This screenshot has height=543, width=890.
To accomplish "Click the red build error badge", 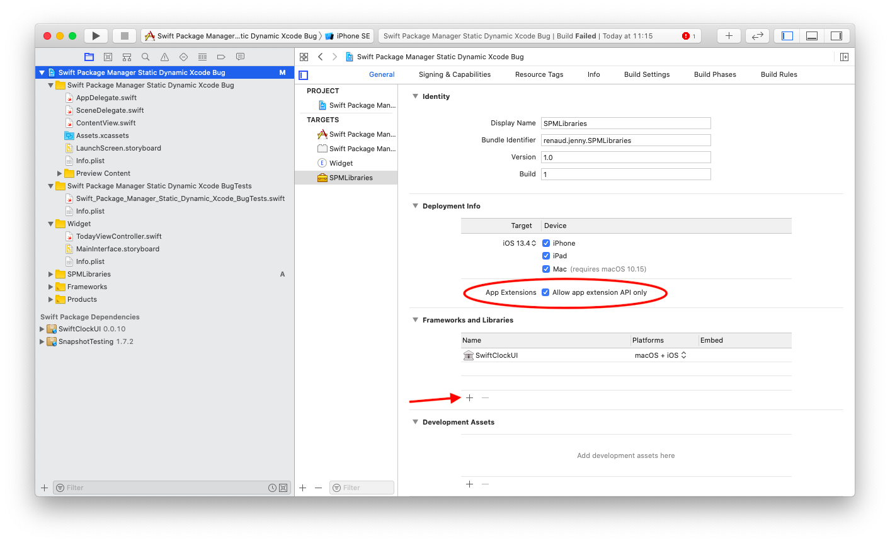I will point(686,36).
